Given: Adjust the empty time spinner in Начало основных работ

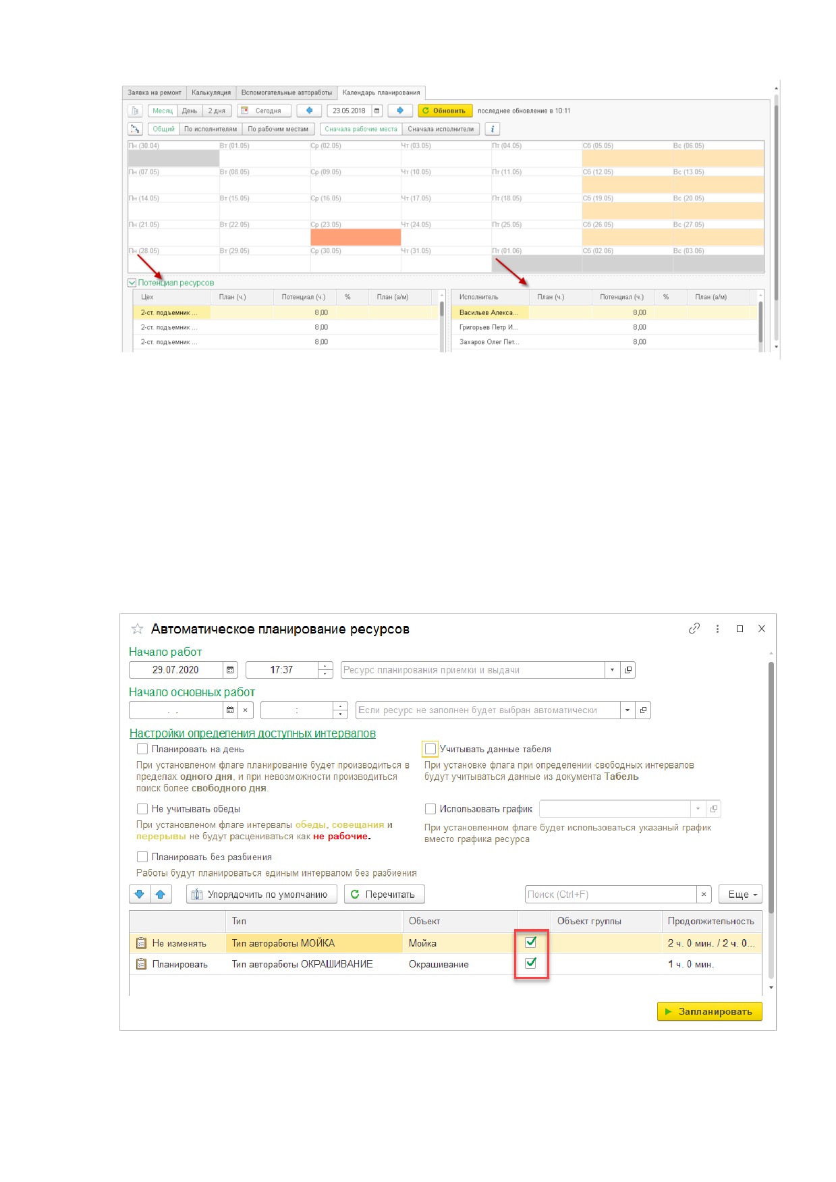Looking at the screenshot, I should pyautogui.click(x=341, y=710).
